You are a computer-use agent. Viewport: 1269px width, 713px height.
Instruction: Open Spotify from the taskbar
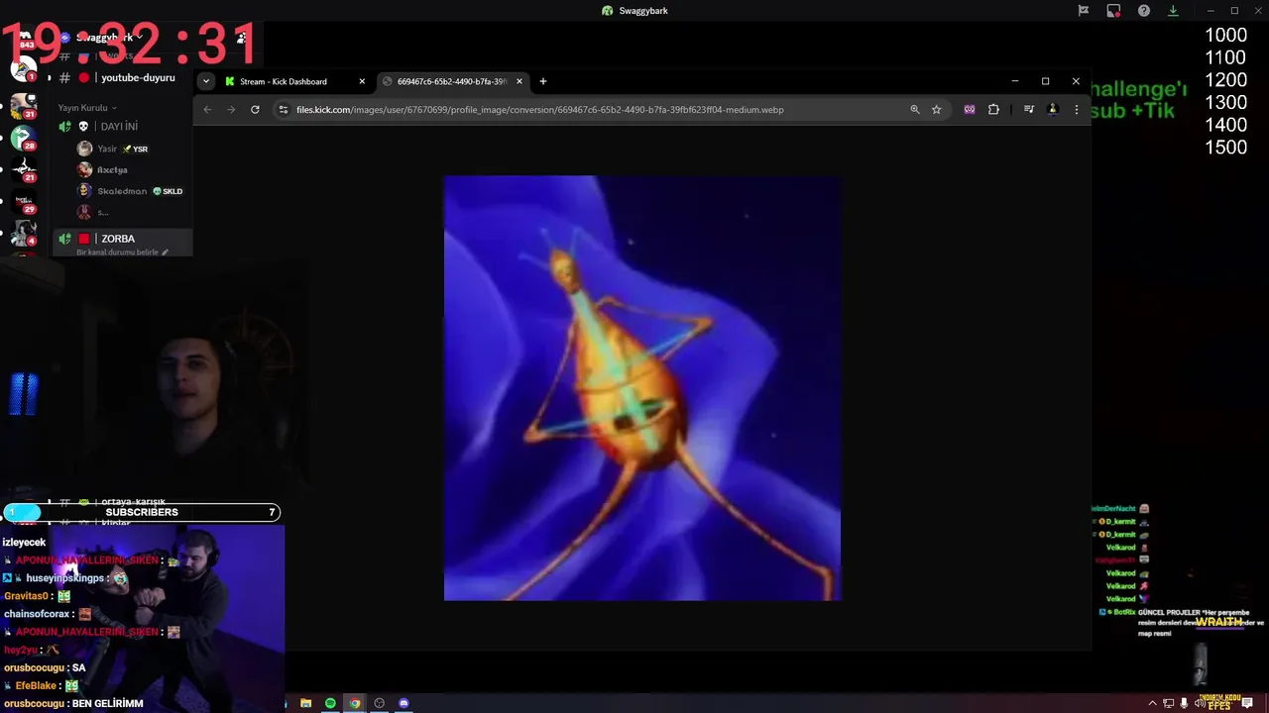point(330,703)
